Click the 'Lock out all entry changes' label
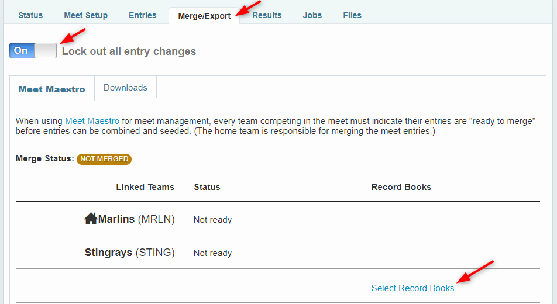This screenshot has height=304, width=557. point(129,51)
